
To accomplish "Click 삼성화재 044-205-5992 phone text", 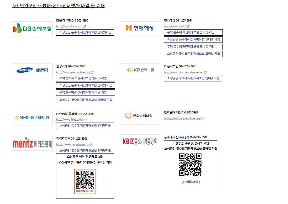I will [x=70, y=66].
